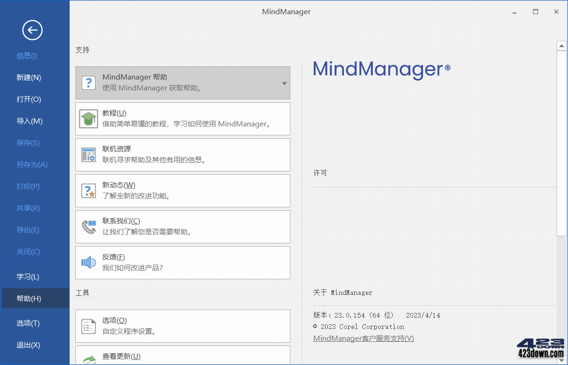Expand the MindManager 帮助 dropdown arrow
This screenshot has height=365, width=568.
coord(284,83)
